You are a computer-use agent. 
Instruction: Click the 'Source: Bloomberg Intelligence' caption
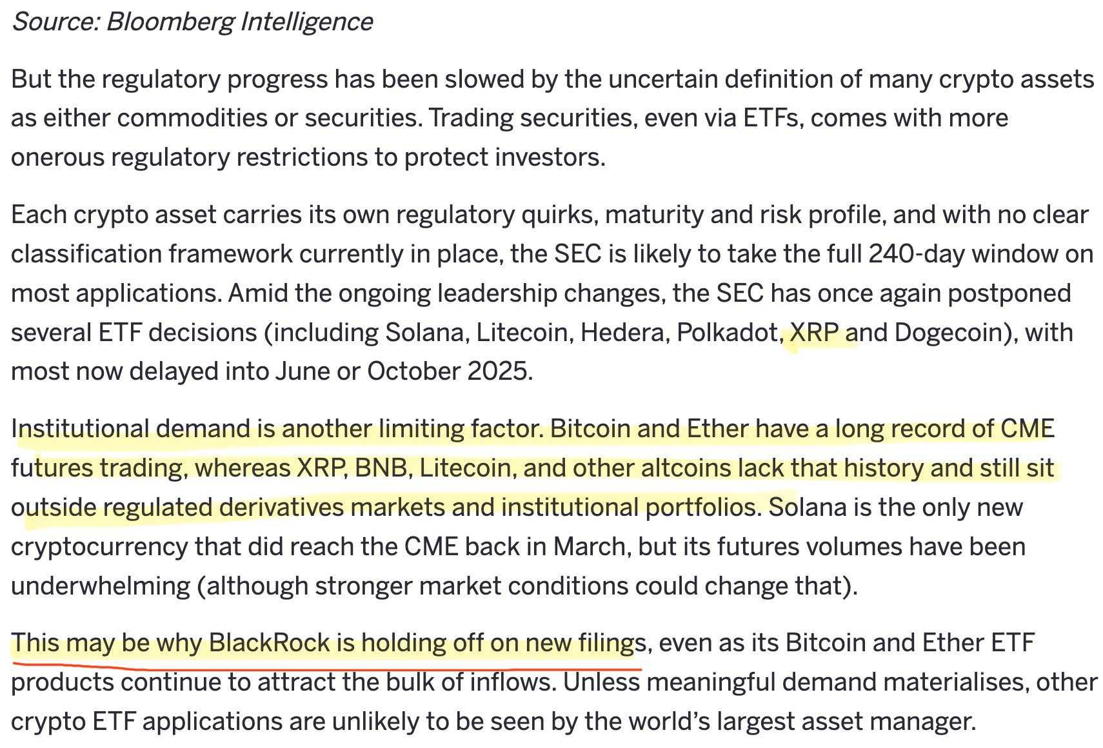click(192, 22)
